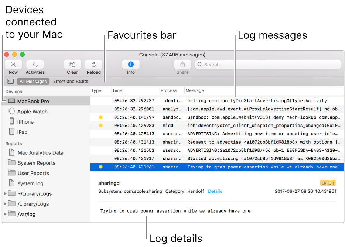The width and height of the screenshot is (345, 247).
Task: Select the MacBook Pro device
Action: pyautogui.click(x=46, y=101)
